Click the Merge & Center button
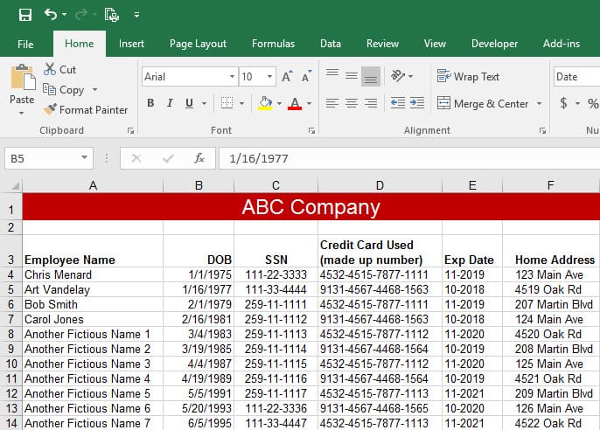Image resolution: width=600 pixels, height=430 pixels. tap(482, 103)
